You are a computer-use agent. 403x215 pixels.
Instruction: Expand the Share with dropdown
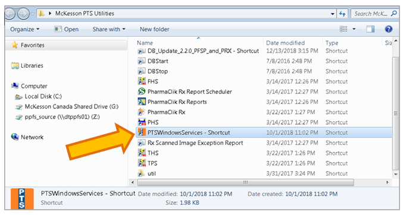point(109,29)
